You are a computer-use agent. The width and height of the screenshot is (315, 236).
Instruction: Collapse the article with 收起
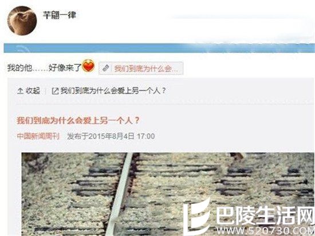tap(29, 91)
